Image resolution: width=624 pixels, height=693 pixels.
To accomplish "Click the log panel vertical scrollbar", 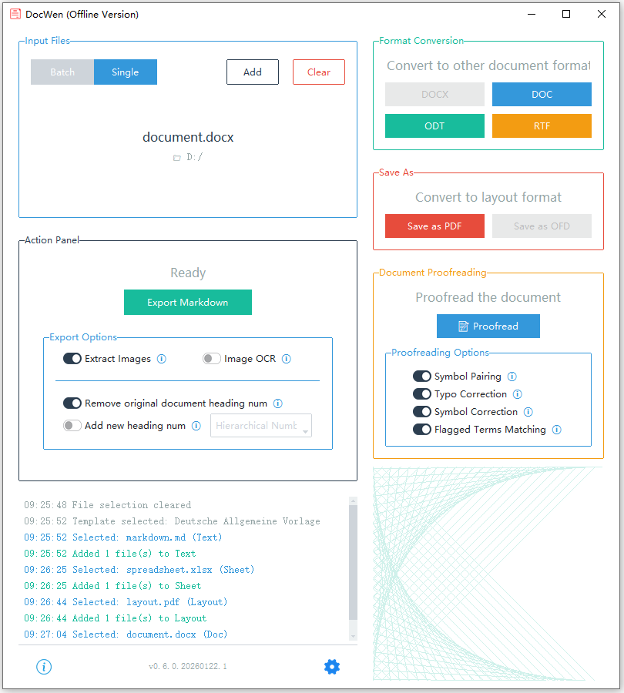I will pyautogui.click(x=353, y=562).
